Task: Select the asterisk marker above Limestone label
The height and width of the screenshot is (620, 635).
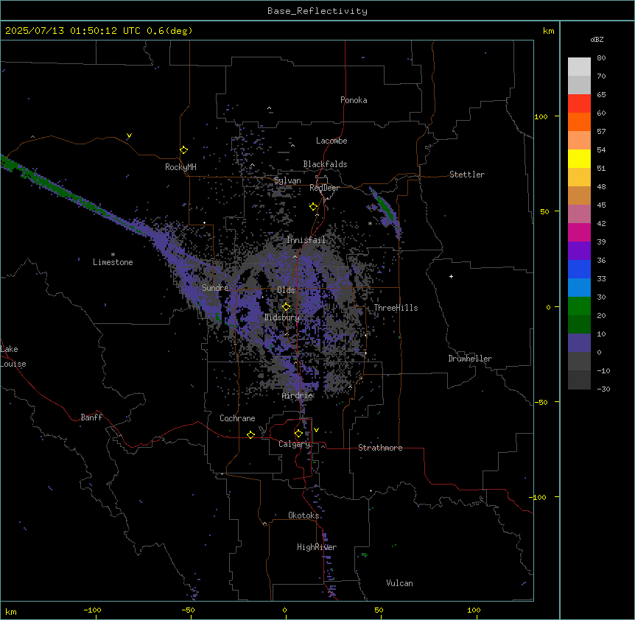Action: (113, 254)
